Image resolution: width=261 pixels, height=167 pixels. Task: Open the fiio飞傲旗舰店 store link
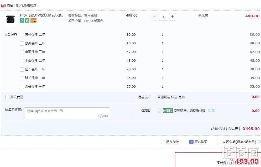[x=26, y=6]
